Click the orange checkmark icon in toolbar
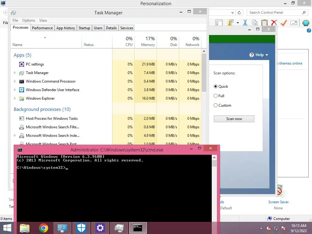312x234 pixels. click(x=284, y=23)
